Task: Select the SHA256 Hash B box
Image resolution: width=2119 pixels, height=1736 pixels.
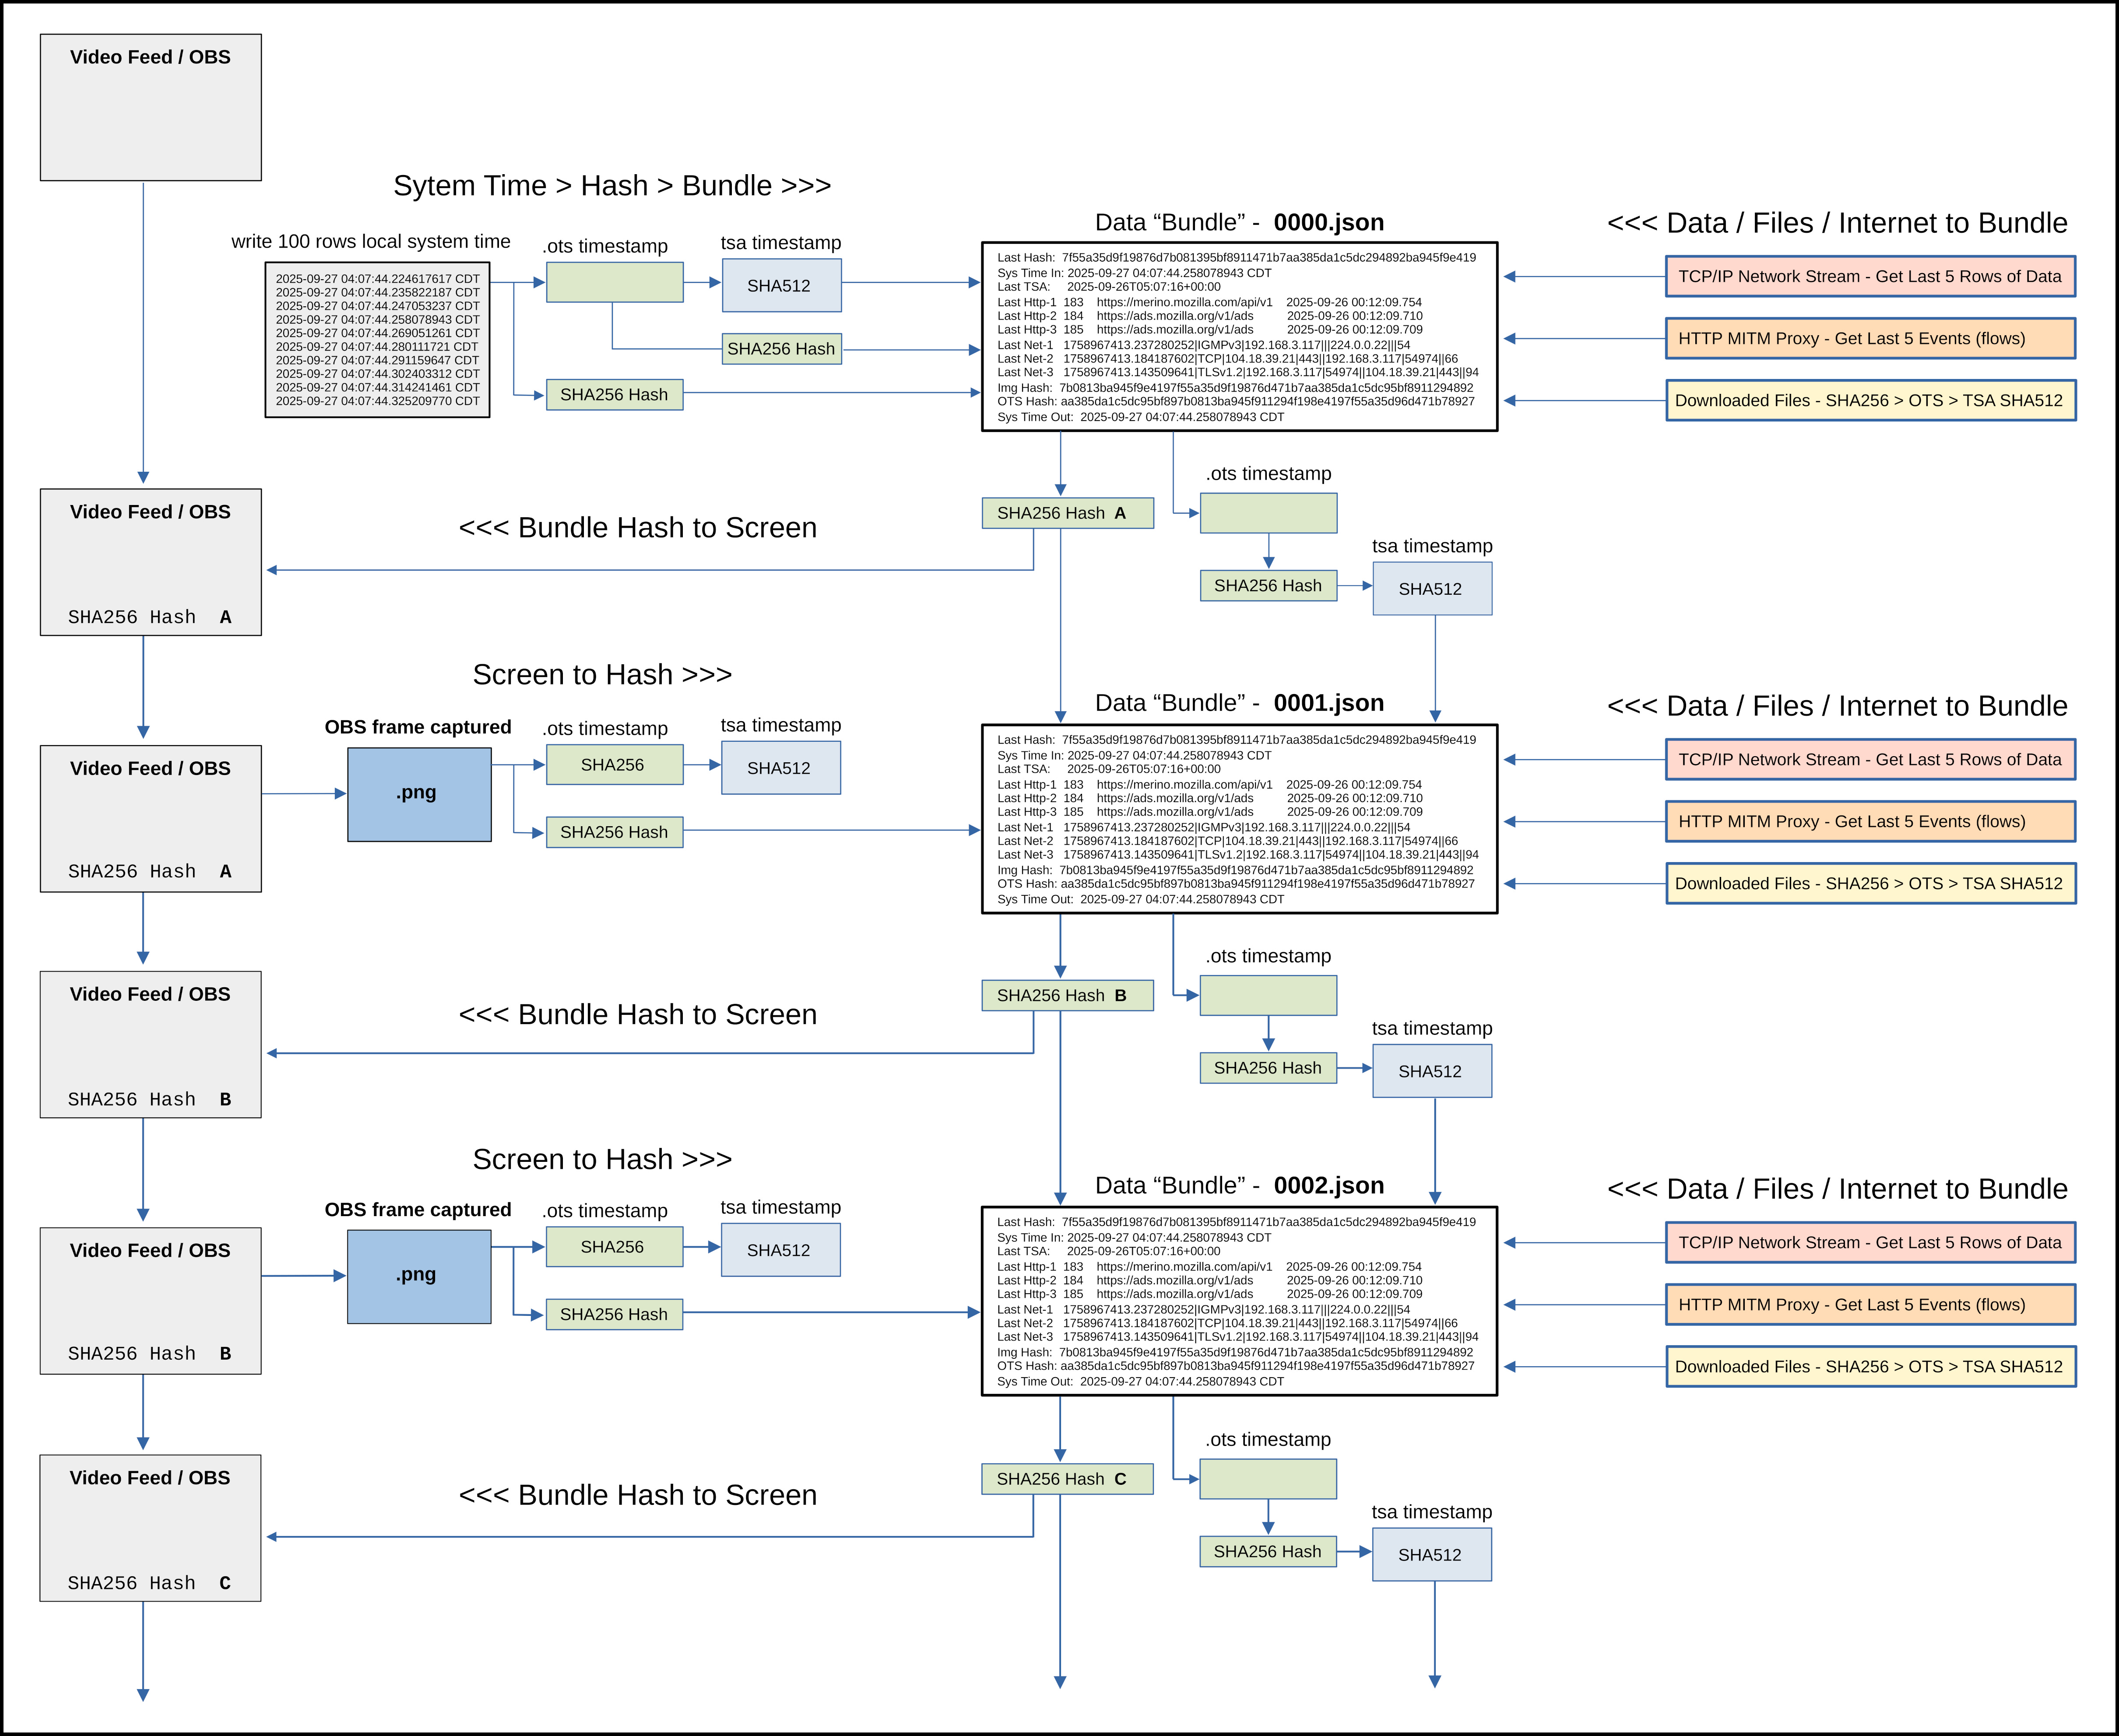Action: pos(1067,995)
